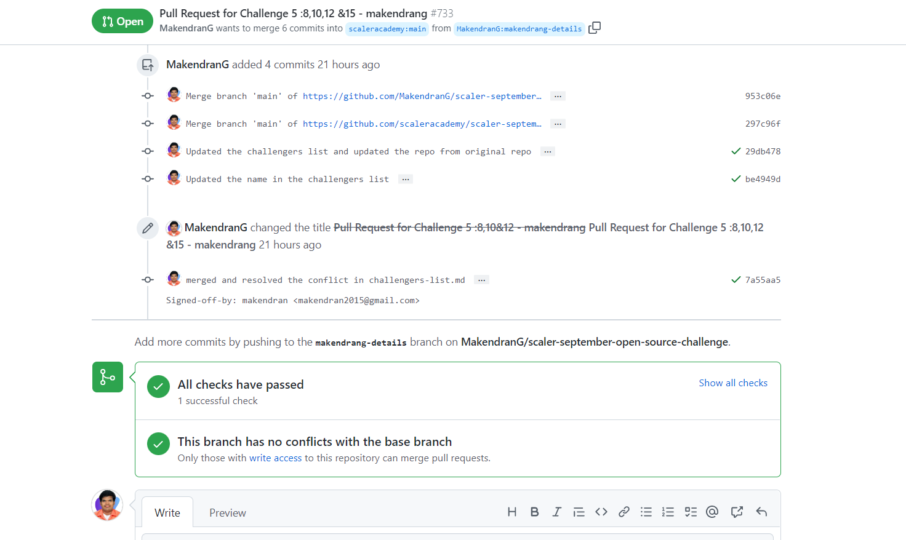Image resolution: width=906 pixels, height=540 pixels.
Task: Click the 'Signed-off-by: makendran' line
Action: 293,300
